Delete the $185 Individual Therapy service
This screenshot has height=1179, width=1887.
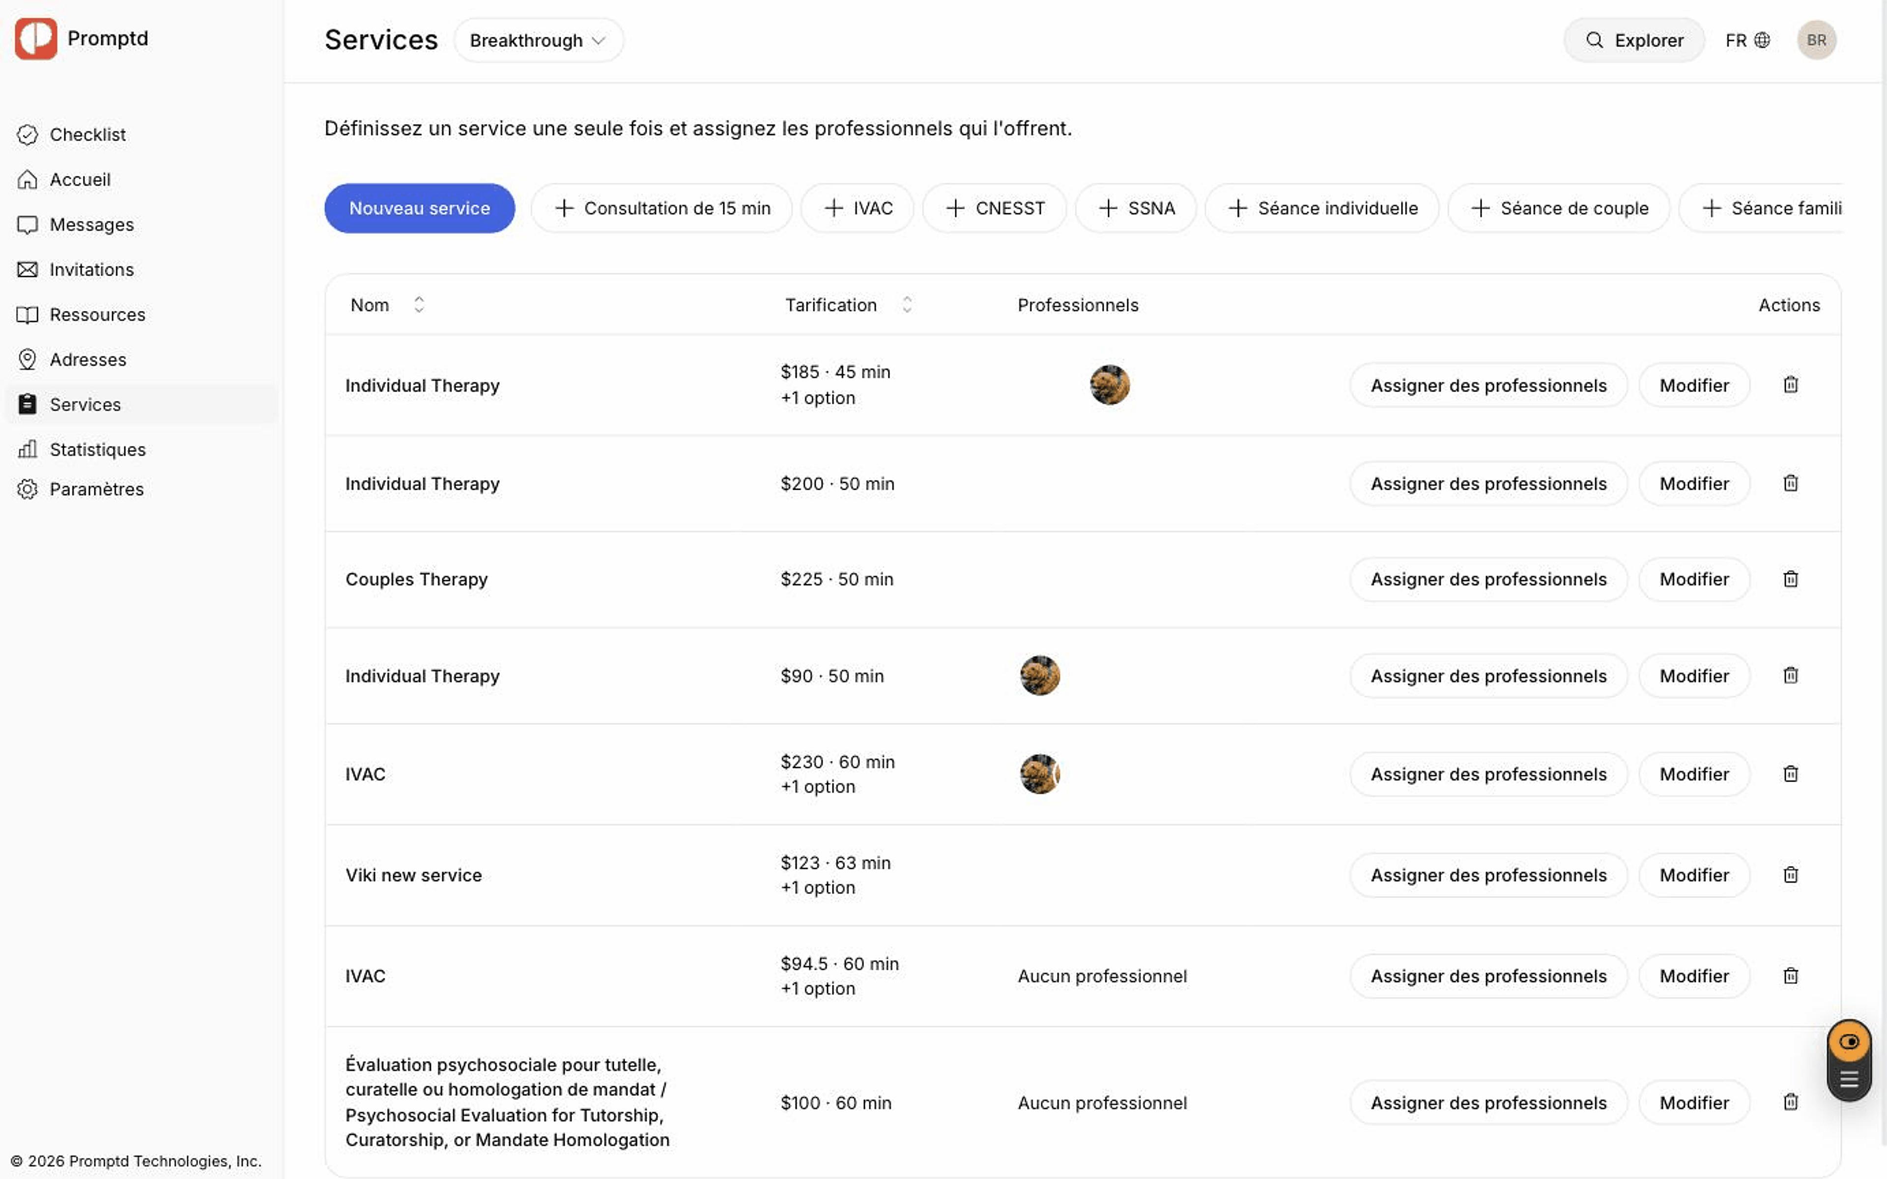(x=1791, y=385)
